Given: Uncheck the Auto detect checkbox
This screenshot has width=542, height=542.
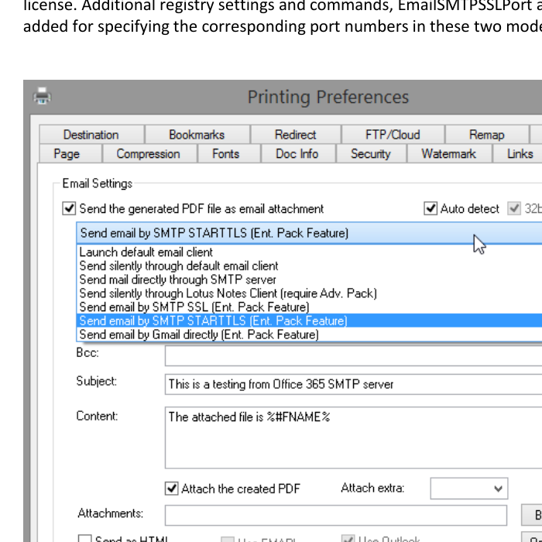Looking at the screenshot, I should [x=431, y=208].
